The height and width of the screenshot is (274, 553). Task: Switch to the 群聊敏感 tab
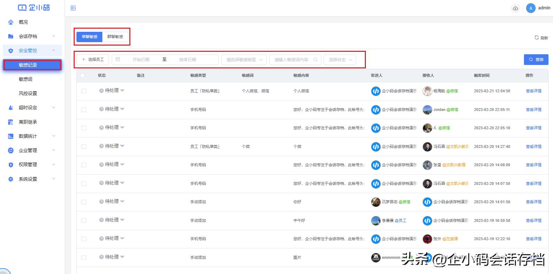[115, 37]
